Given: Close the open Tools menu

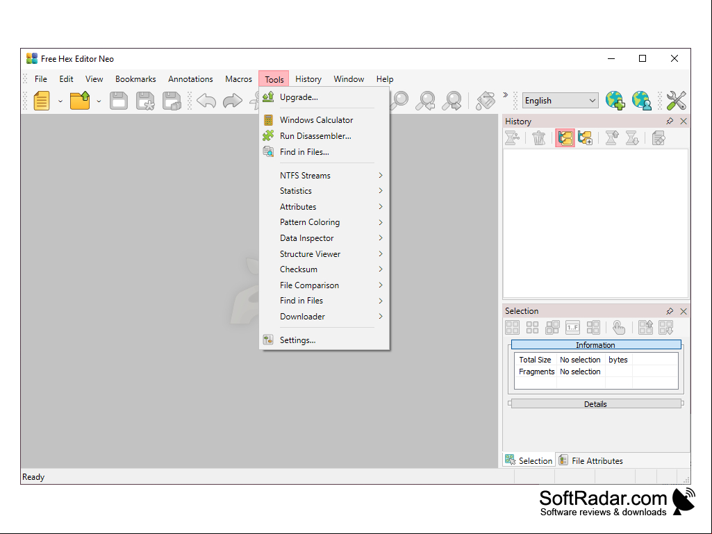Looking at the screenshot, I should click(x=274, y=79).
